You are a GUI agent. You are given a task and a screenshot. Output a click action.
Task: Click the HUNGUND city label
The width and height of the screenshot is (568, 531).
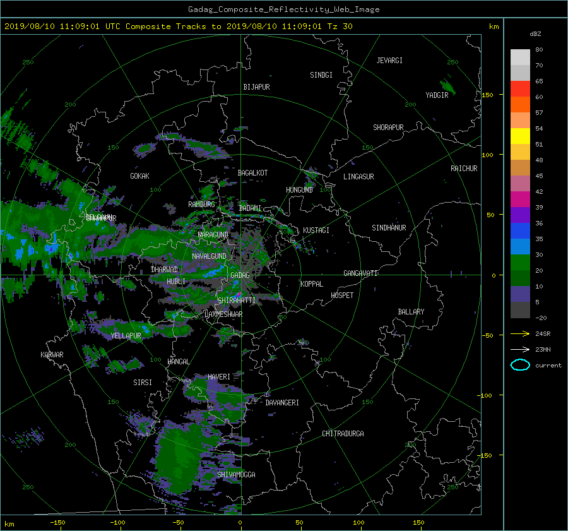point(299,190)
